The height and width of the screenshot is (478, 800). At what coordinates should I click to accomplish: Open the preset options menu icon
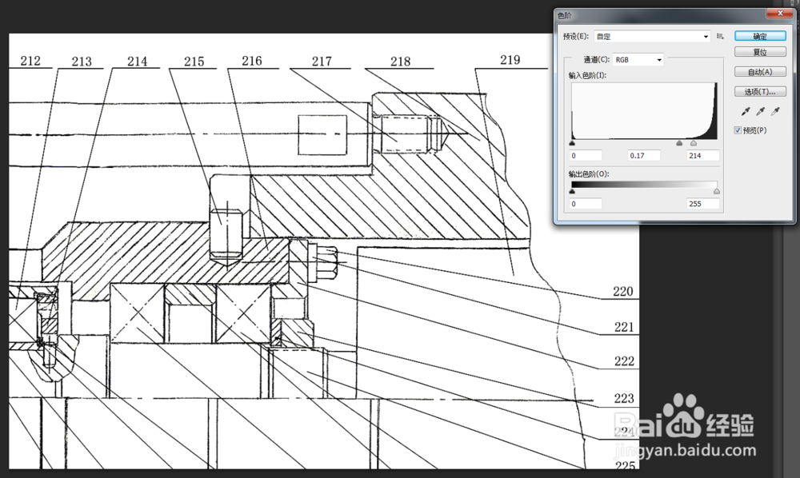click(720, 36)
